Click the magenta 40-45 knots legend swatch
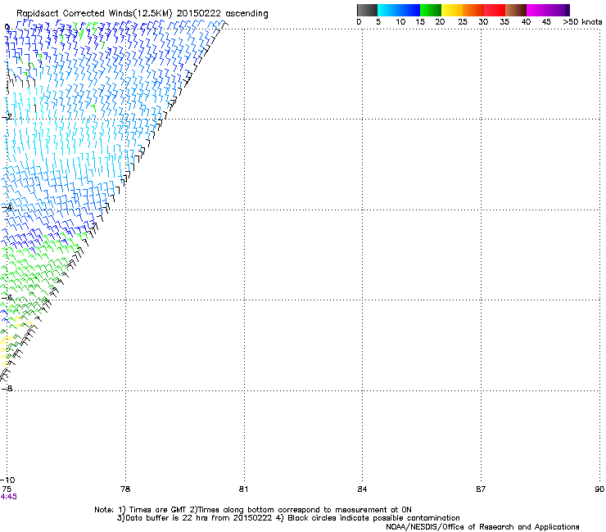Screen dimensions: 606x532 (537, 10)
